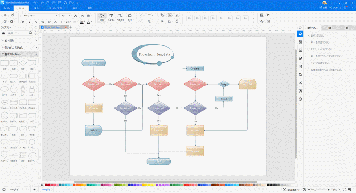Open the MS Gothic font dropdown
Viewport: 356px width, 193px height.
pos(39,16)
